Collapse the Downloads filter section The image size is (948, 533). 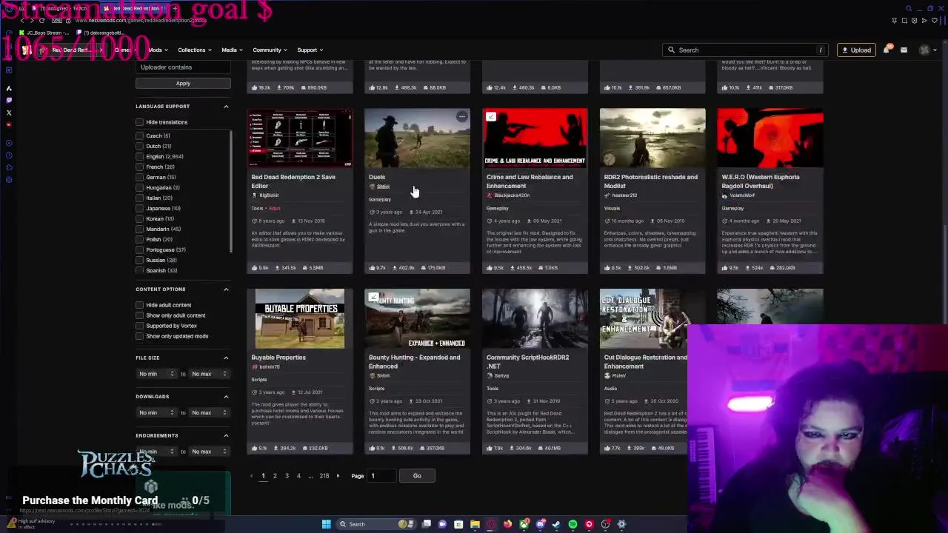point(226,396)
